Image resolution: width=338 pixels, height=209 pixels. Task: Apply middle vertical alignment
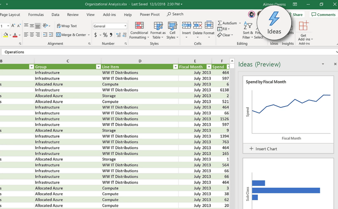pos(31,26)
